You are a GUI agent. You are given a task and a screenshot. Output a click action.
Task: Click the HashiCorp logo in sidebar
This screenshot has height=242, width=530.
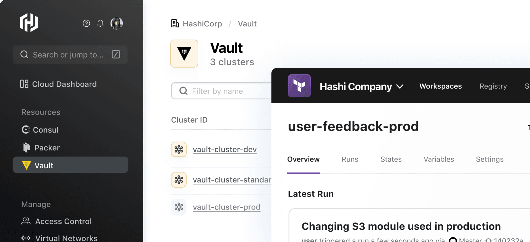29,23
